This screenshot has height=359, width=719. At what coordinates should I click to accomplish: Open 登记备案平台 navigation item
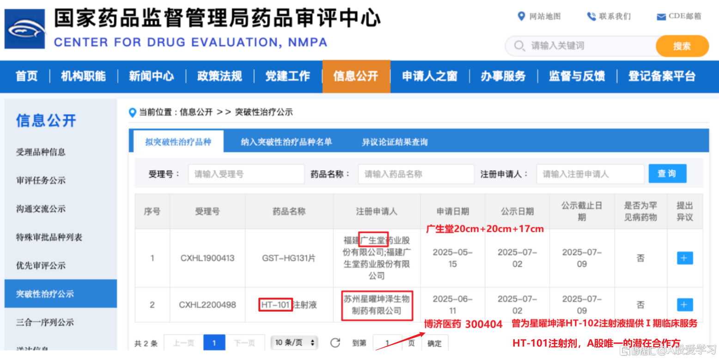(x=662, y=76)
